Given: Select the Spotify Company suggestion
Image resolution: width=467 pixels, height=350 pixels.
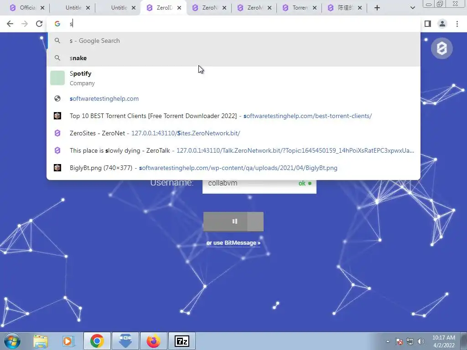Looking at the screenshot, I should [x=233, y=78].
